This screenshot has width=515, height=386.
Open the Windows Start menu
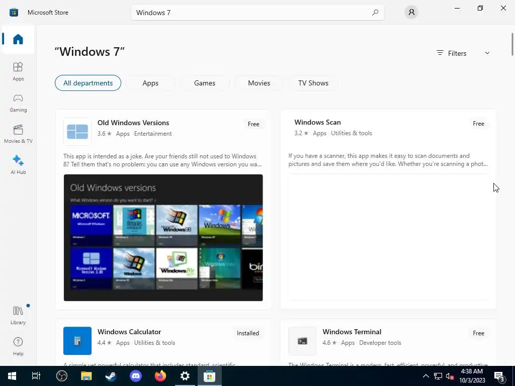[12, 376]
